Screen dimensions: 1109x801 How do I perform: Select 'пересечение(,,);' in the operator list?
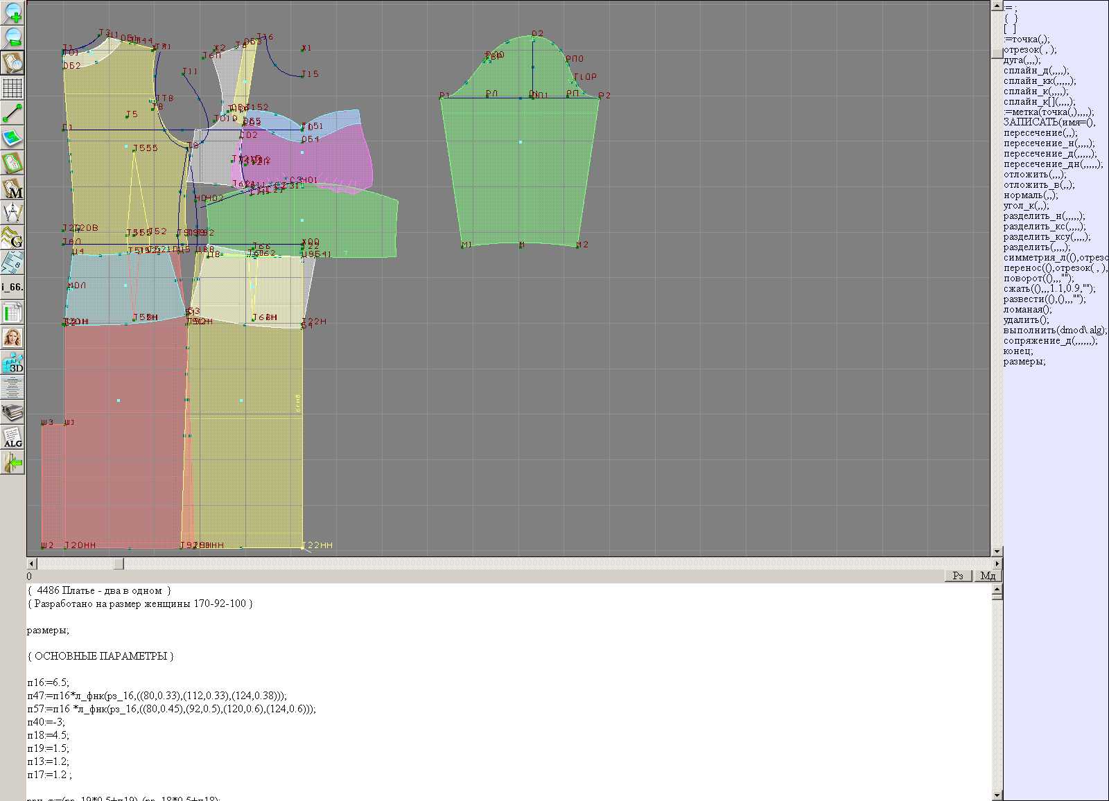1040,133
